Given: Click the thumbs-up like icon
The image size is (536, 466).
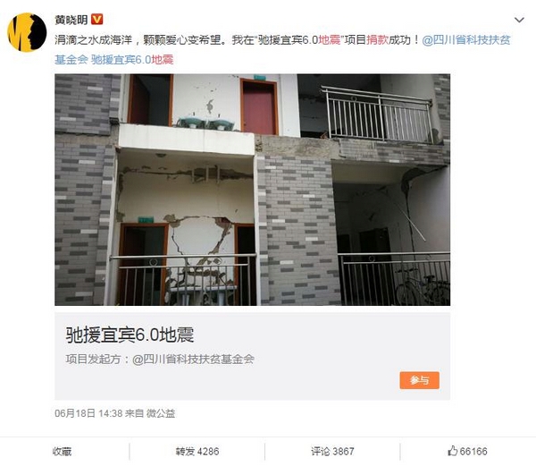Looking at the screenshot, I should click(x=452, y=451).
